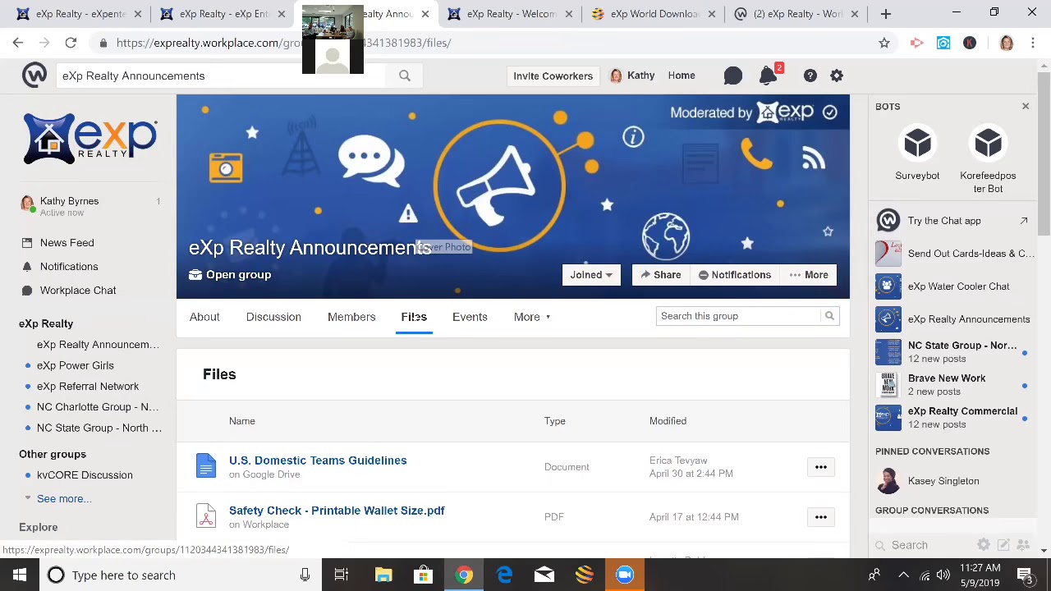The width and height of the screenshot is (1051, 591).
Task: Click the eXp Realty logo in sidebar
Action: (90, 138)
